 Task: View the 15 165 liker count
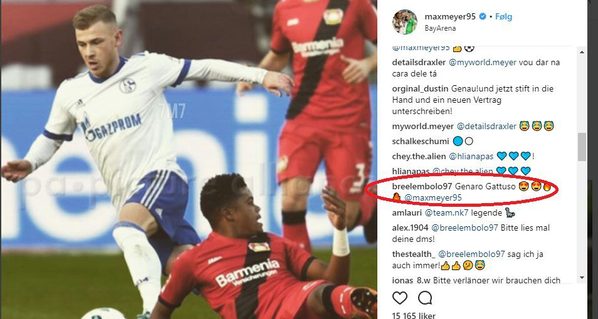(414, 315)
